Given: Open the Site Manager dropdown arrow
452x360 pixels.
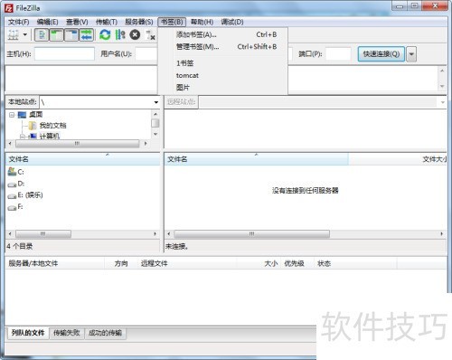Looking at the screenshot, I should coord(25,34).
